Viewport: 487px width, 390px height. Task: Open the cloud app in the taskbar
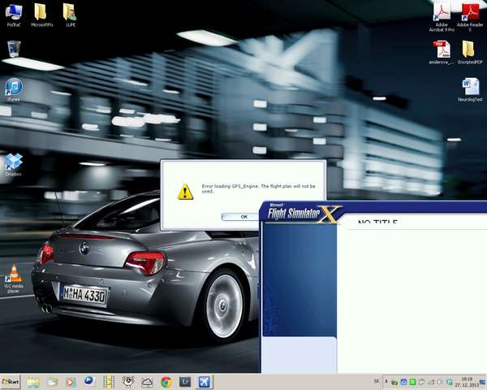click(147, 382)
